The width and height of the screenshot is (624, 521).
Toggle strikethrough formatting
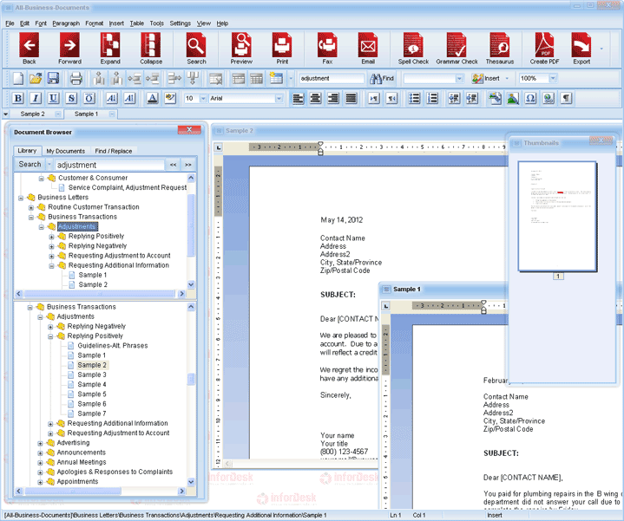(x=71, y=98)
